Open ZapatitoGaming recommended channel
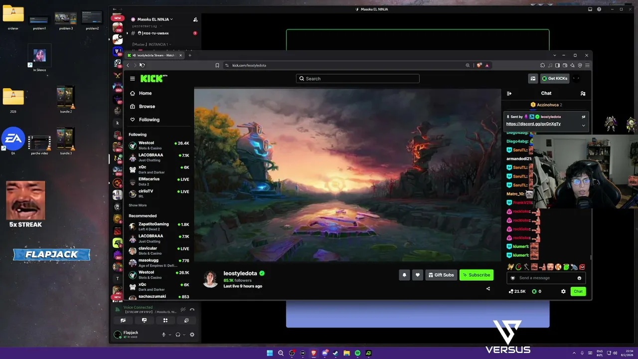Screen dimensions: 638x359 [159, 226]
